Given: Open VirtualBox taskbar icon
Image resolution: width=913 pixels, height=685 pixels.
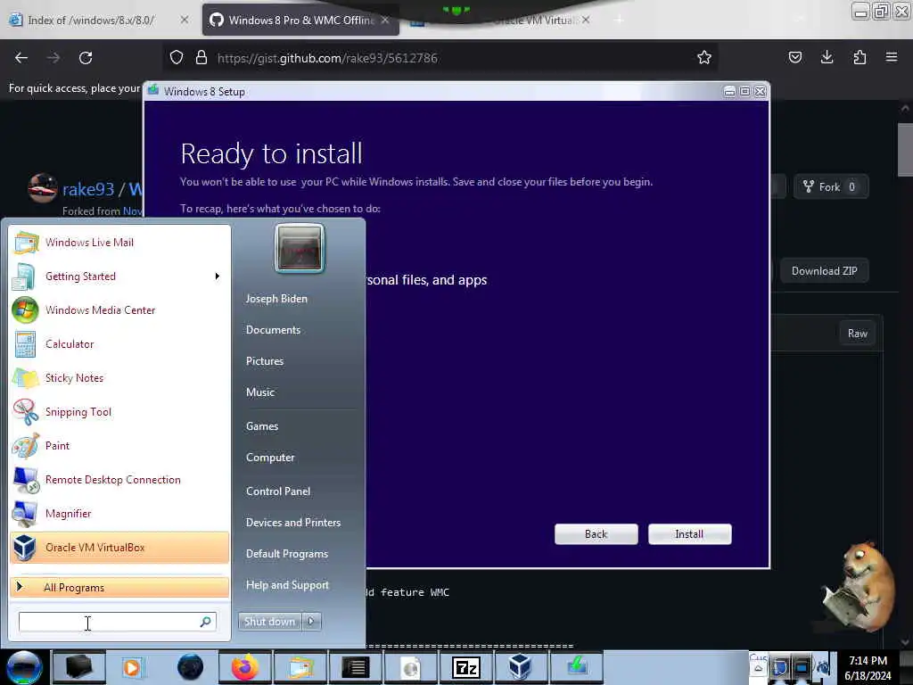Looking at the screenshot, I should point(520,667).
